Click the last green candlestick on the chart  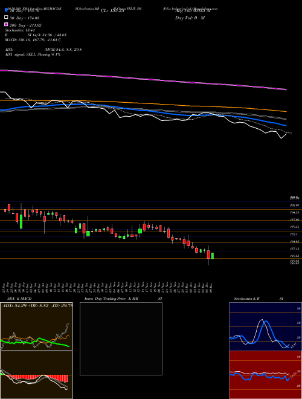tap(213, 256)
